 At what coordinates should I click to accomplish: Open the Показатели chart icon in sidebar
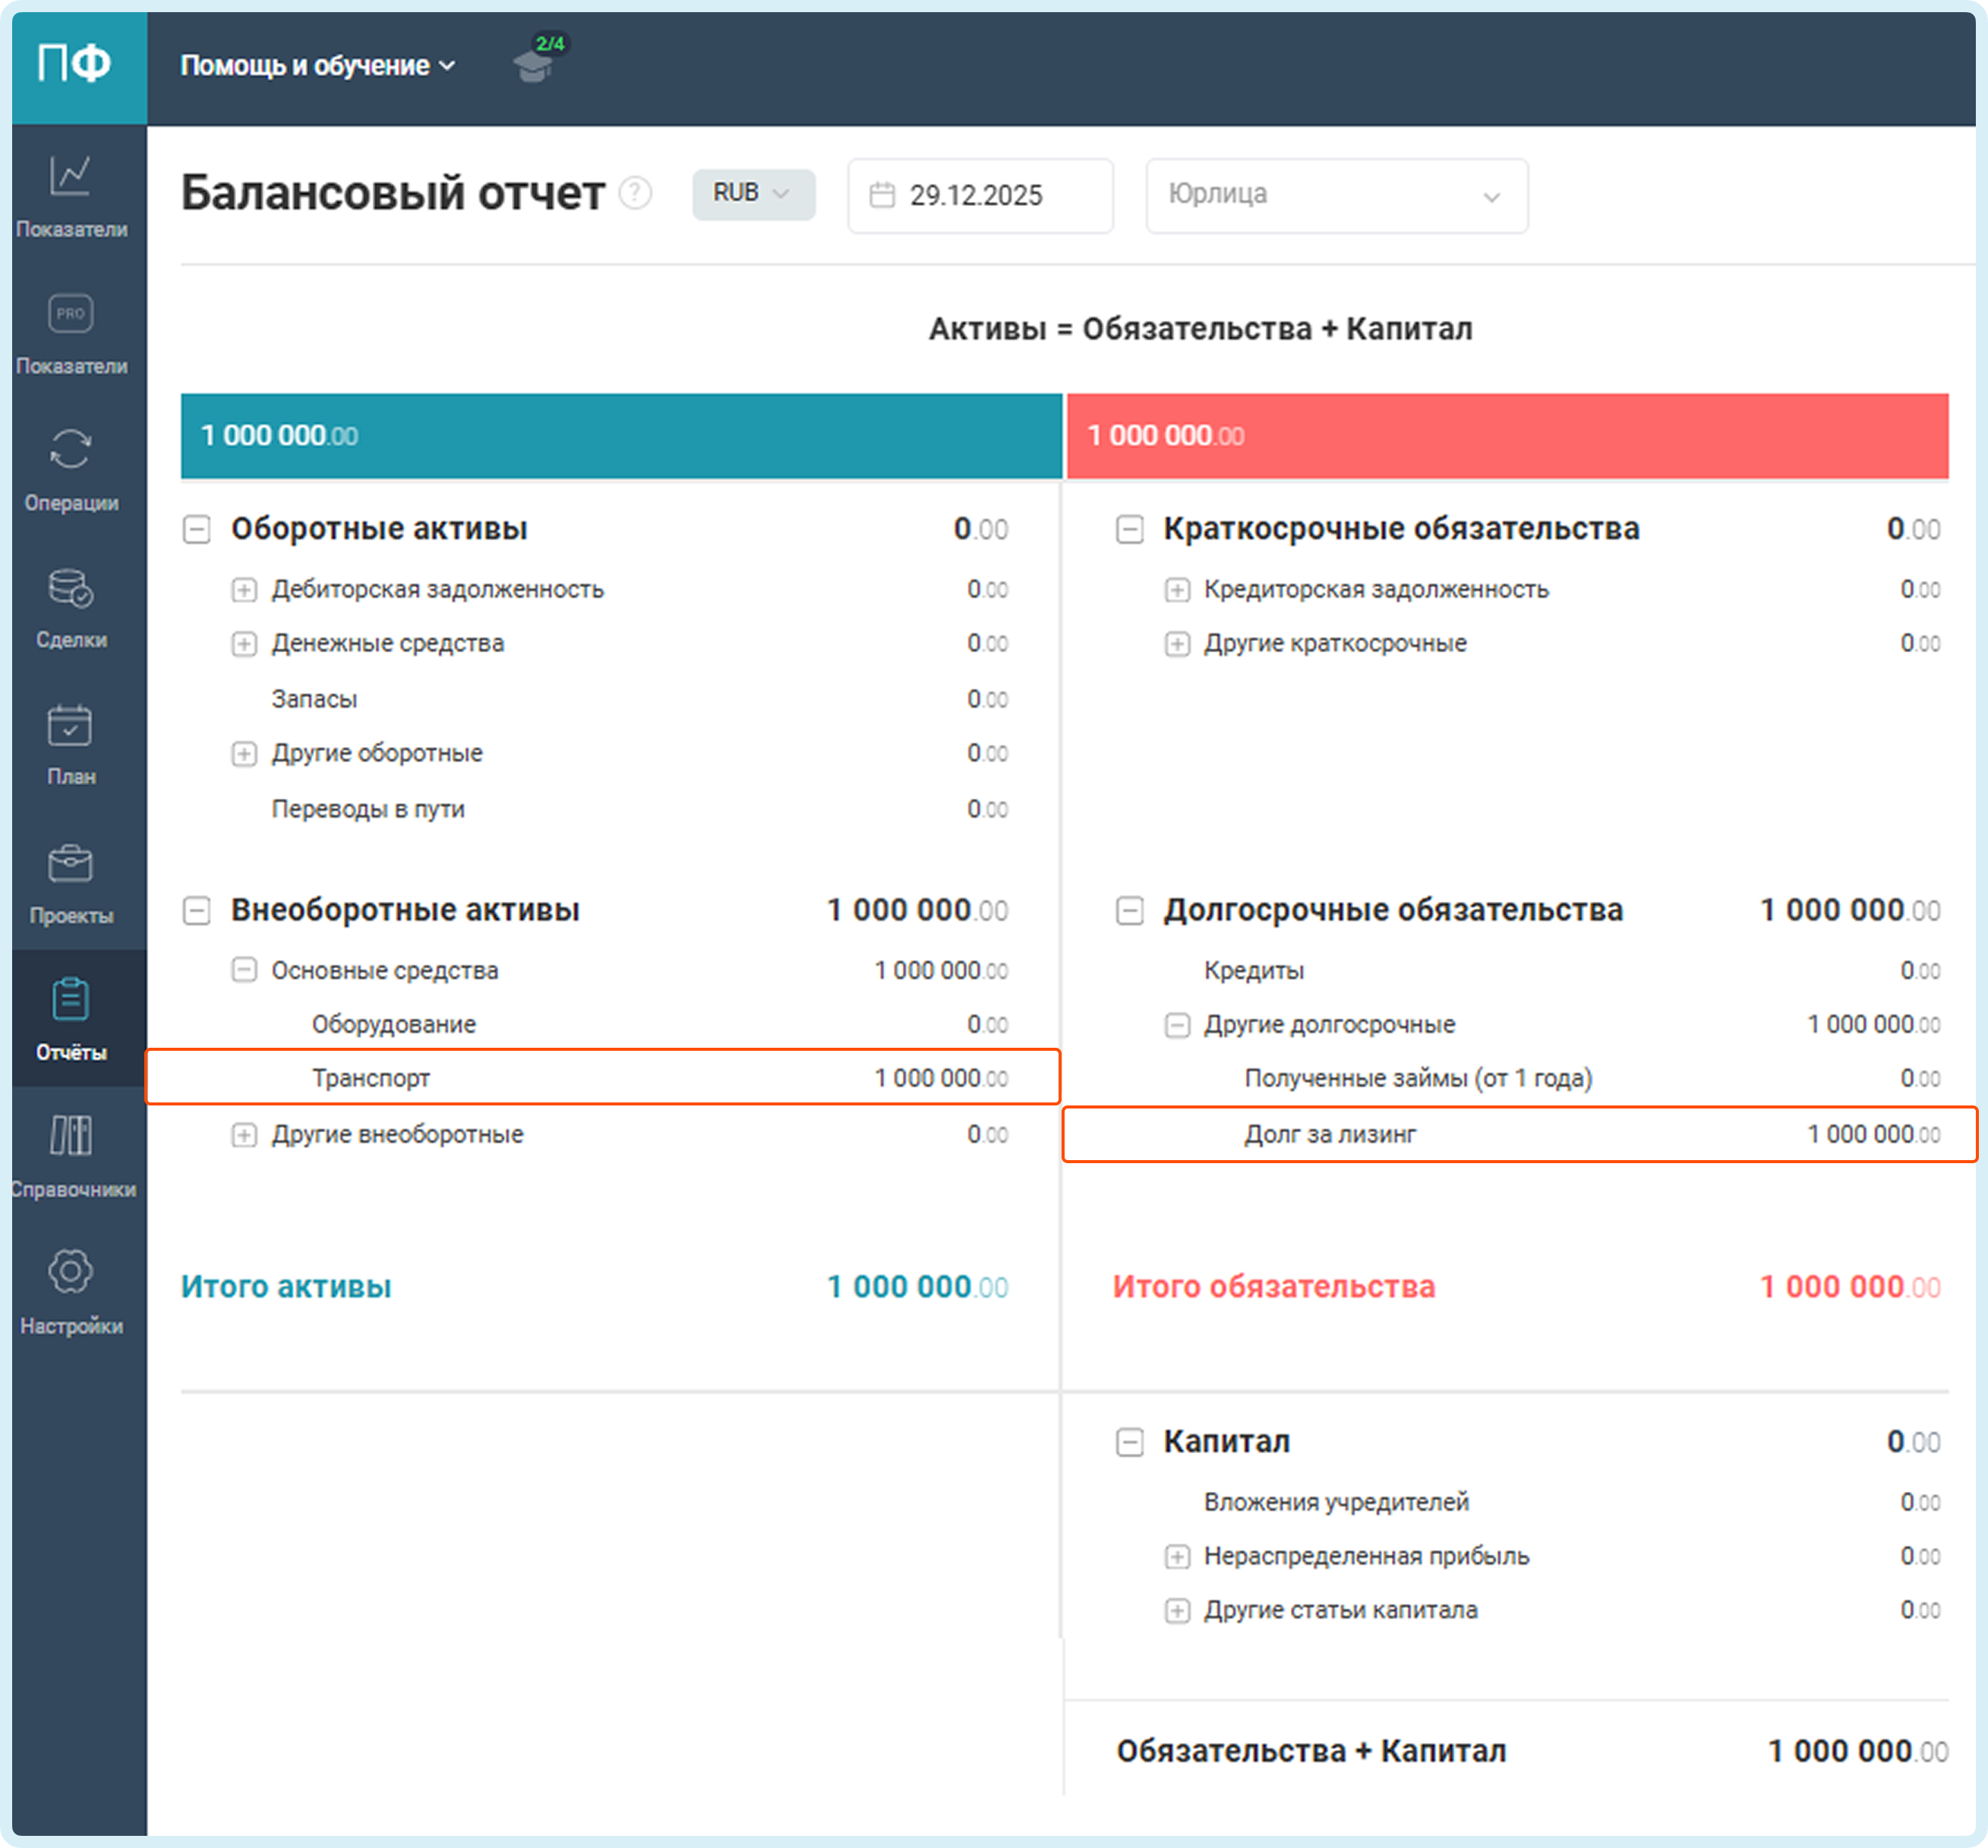[70, 177]
